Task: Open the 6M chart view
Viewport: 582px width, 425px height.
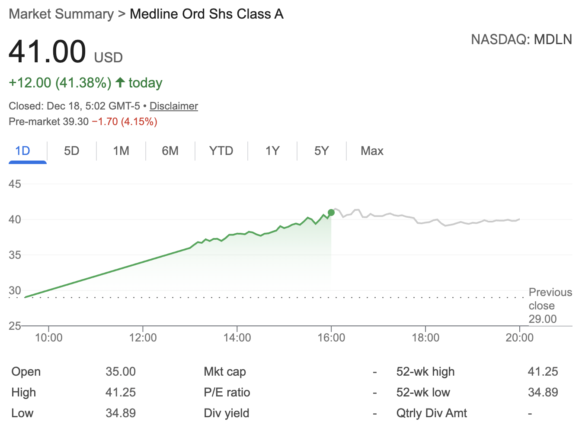Action: coord(171,151)
